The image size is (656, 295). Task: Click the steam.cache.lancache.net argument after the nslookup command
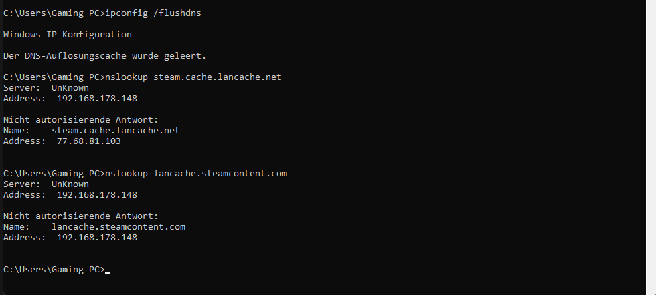(218, 77)
